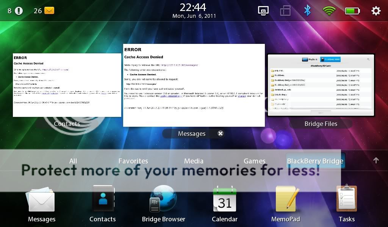Tap the 22:44 clock in the status bar

[193, 8]
